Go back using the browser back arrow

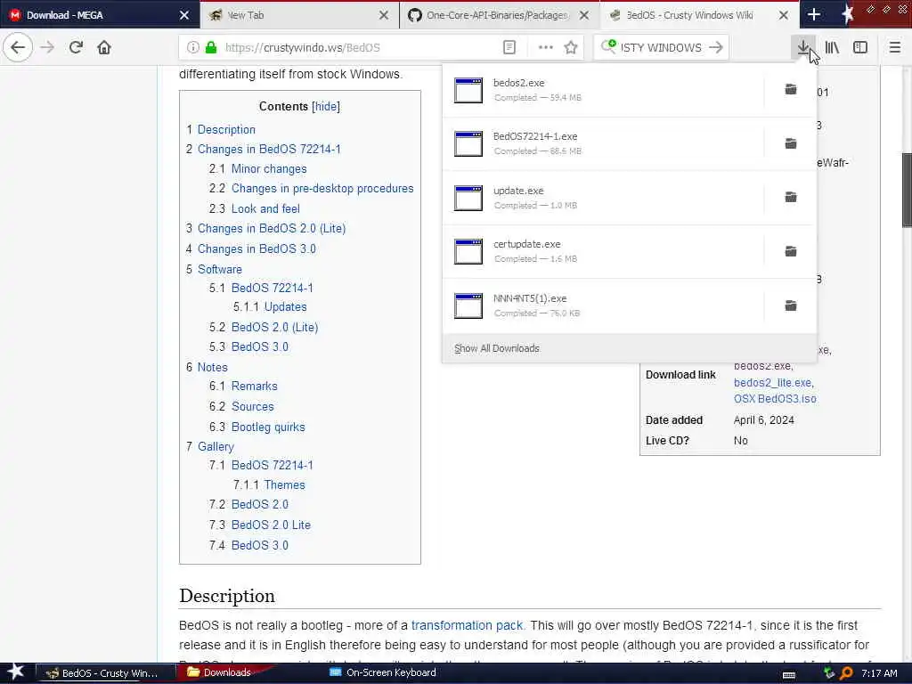18,48
